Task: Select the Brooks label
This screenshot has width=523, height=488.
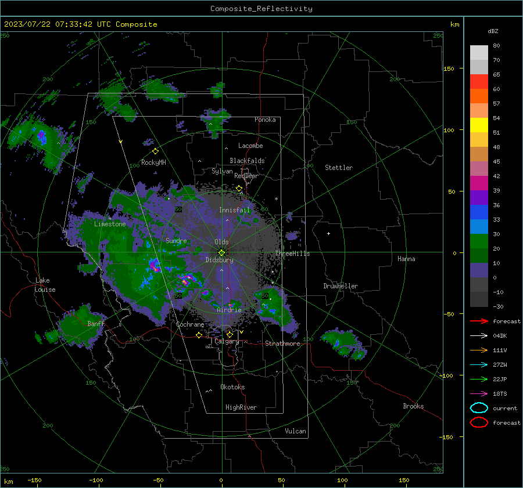Action: (413, 406)
